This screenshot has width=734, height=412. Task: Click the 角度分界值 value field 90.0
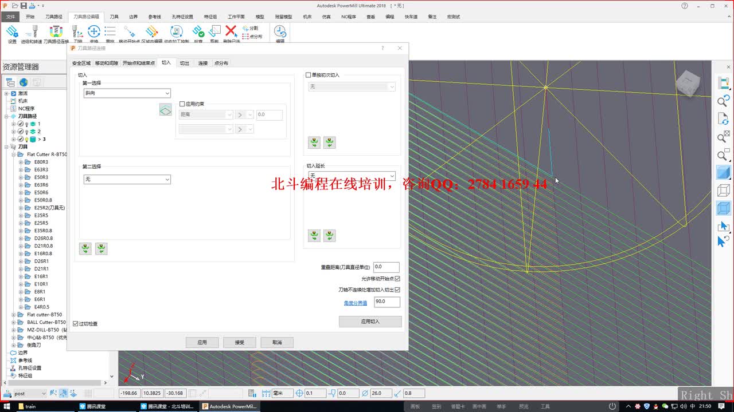[x=386, y=302]
